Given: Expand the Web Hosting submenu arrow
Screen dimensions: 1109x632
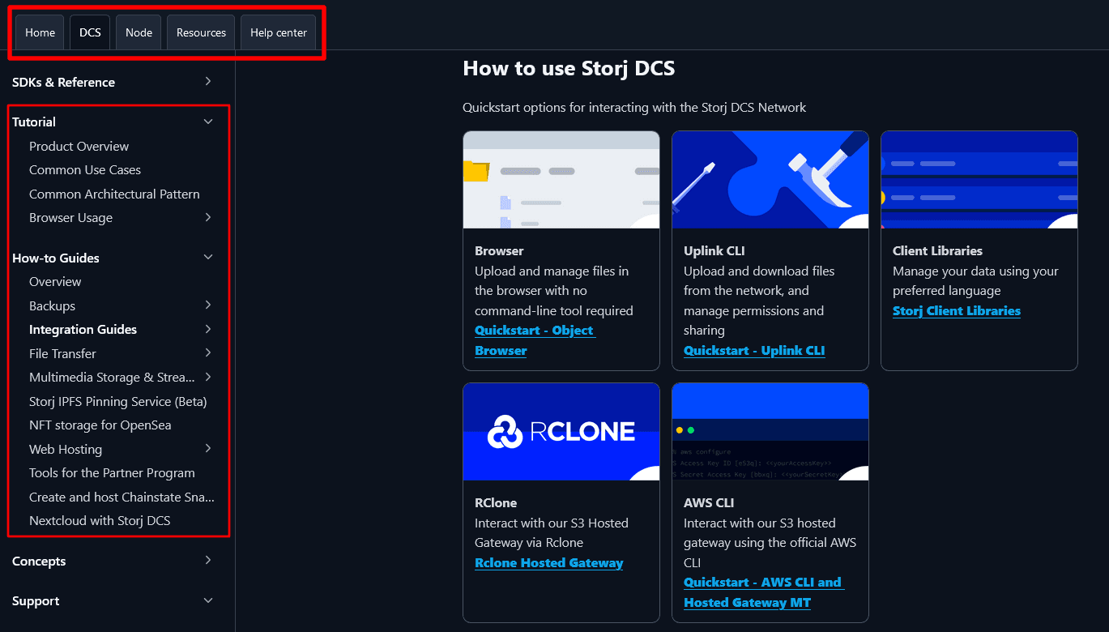Looking at the screenshot, I should click(208, 449).
